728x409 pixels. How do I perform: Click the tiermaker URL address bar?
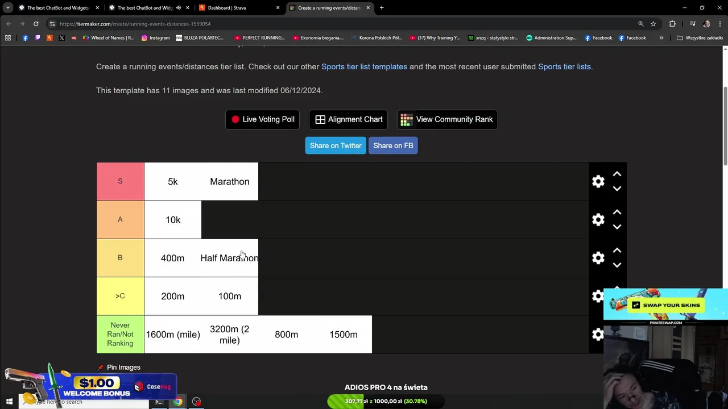coord(341,24)
